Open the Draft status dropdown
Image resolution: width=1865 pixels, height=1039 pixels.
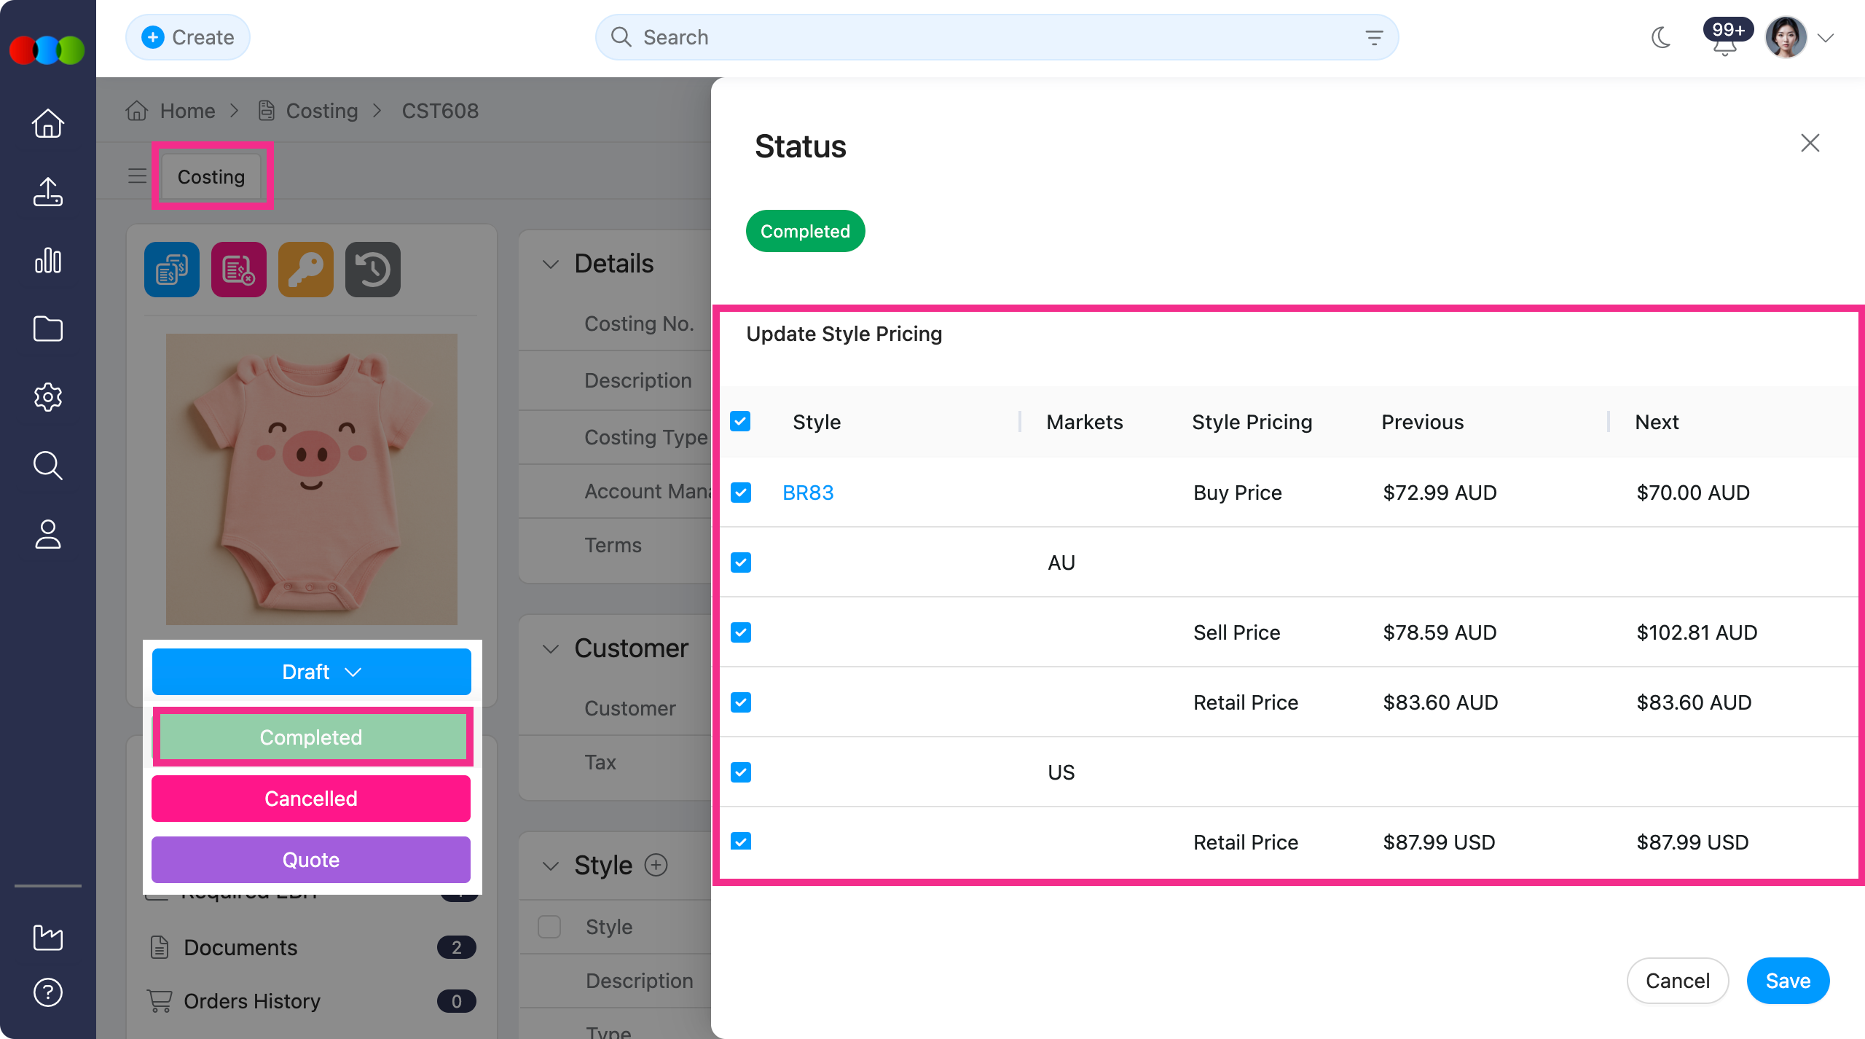pyautogui.click(x=311, y=672)
